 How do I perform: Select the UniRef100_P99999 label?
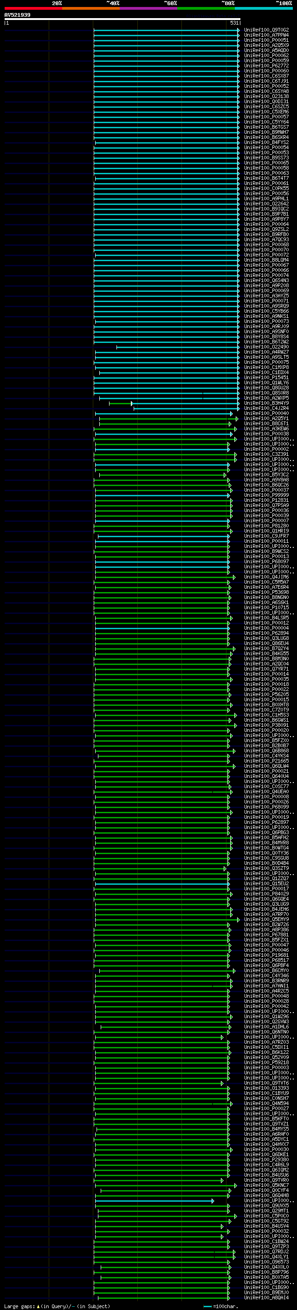coord(266,495)
